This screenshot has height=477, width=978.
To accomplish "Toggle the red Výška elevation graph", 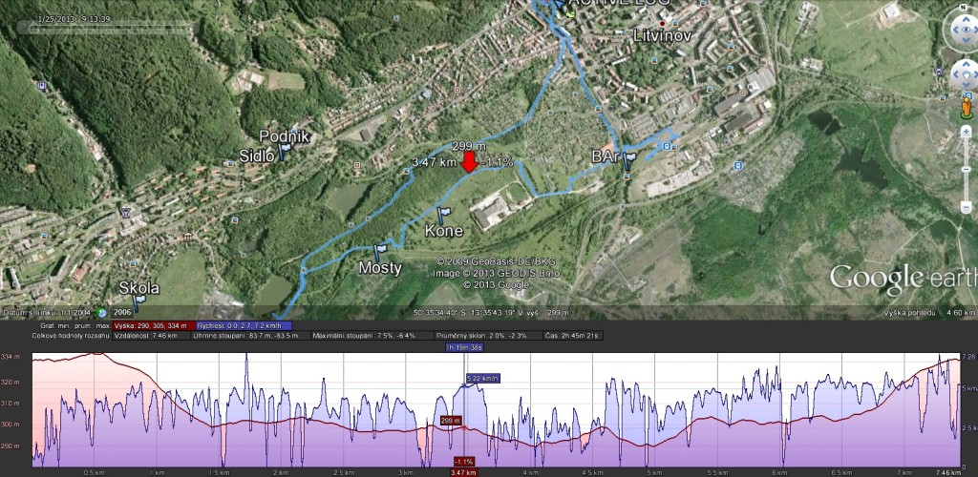I will [153, 325].
